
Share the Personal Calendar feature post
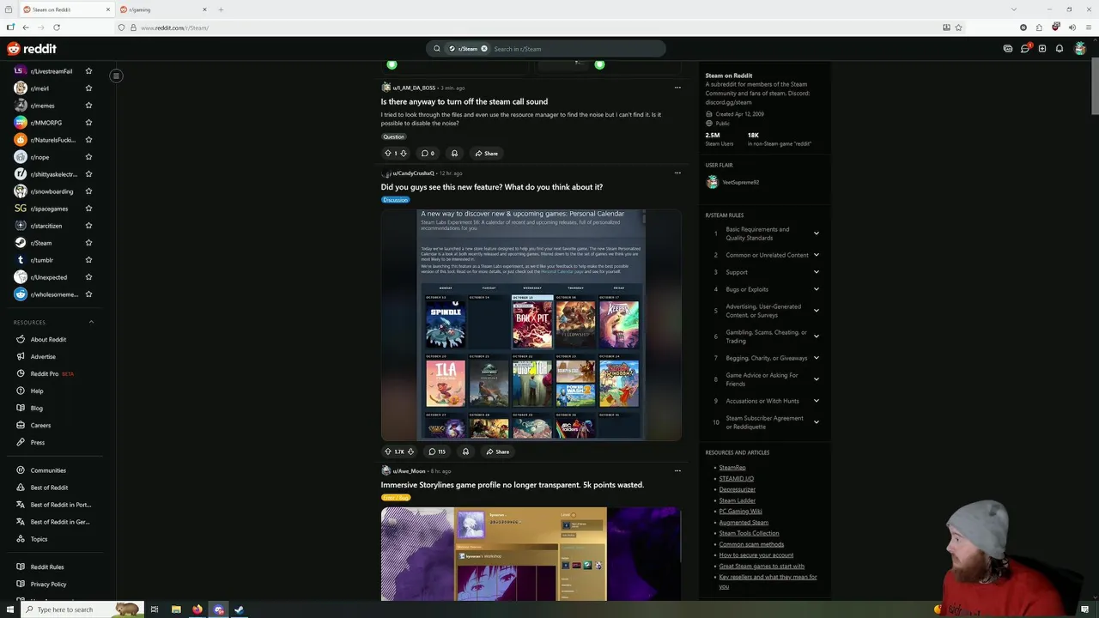click(497, 451)
